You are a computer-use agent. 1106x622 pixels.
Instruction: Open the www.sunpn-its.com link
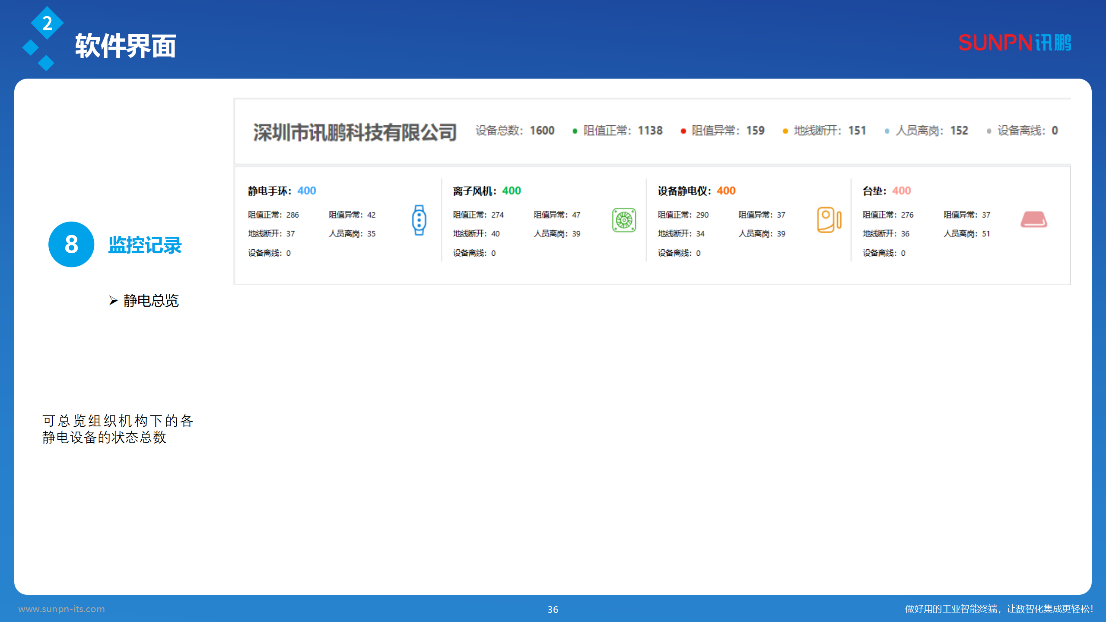click(x=61, y=609)
